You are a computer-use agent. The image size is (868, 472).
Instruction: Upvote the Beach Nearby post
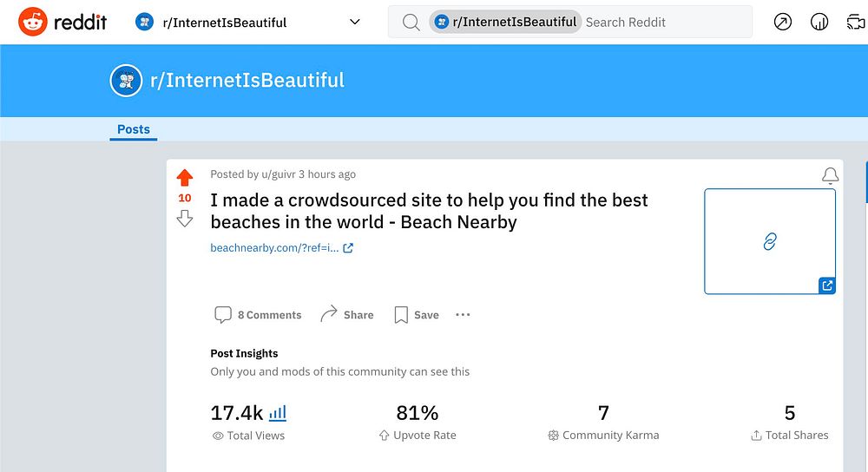184,178
